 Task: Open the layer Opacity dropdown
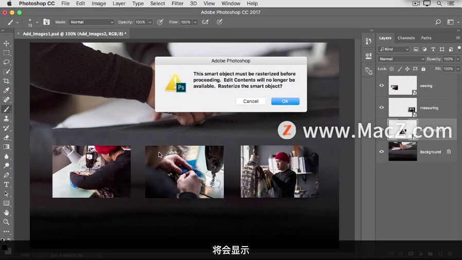coord(458,59)
